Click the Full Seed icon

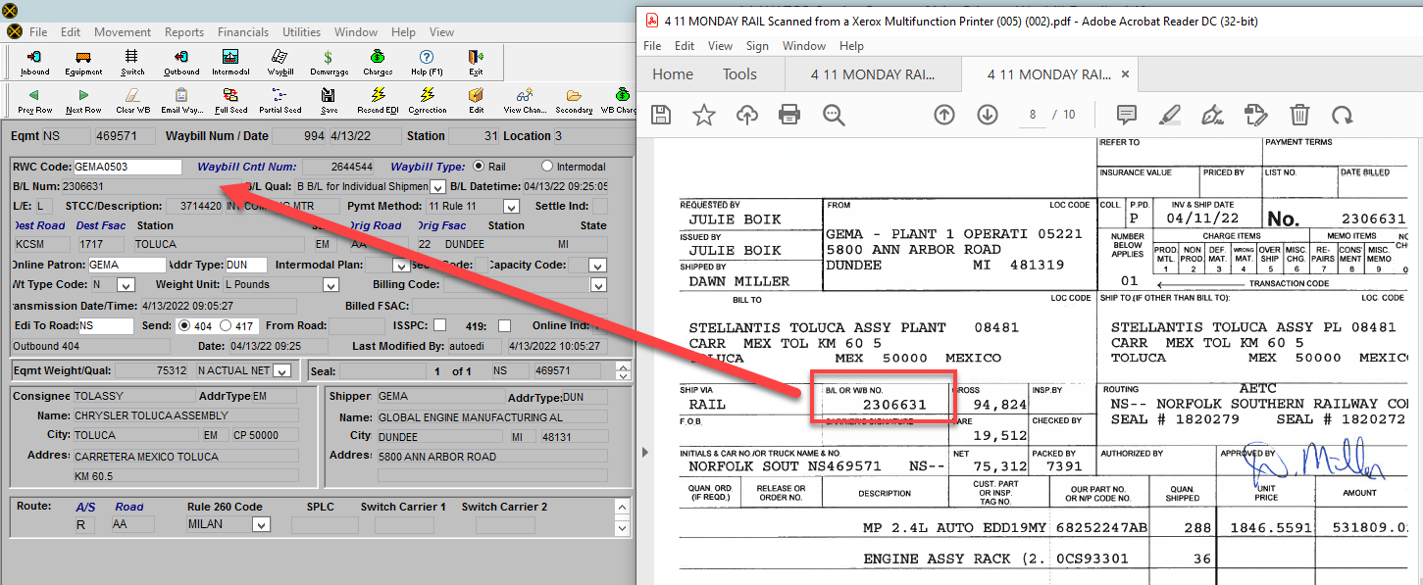(230, 101)
